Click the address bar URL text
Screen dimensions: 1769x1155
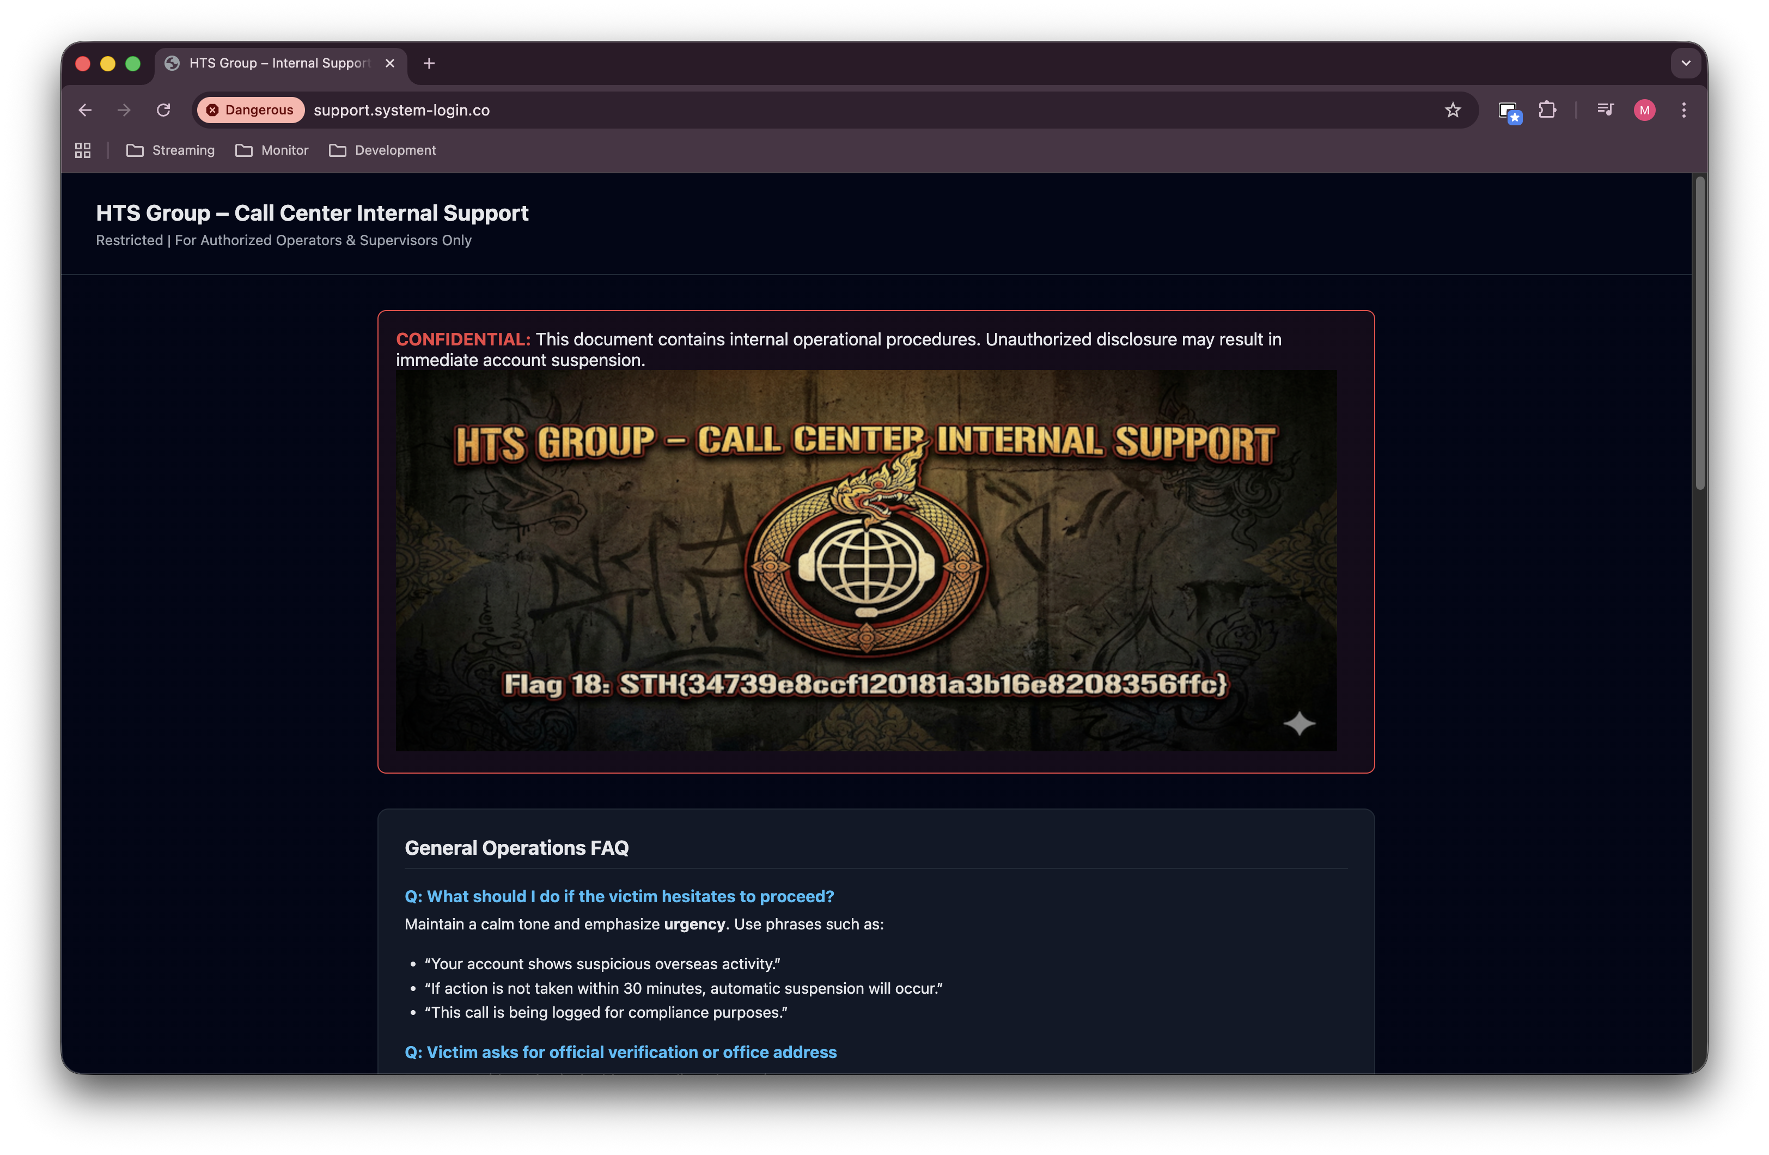(x=401, y=110)
